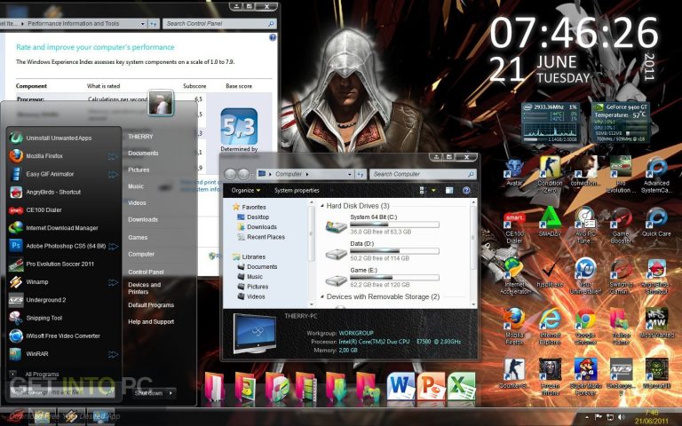682x426 pixels.
Task: Open System 64 Bit (C:) drive
Action: (382, 225)
